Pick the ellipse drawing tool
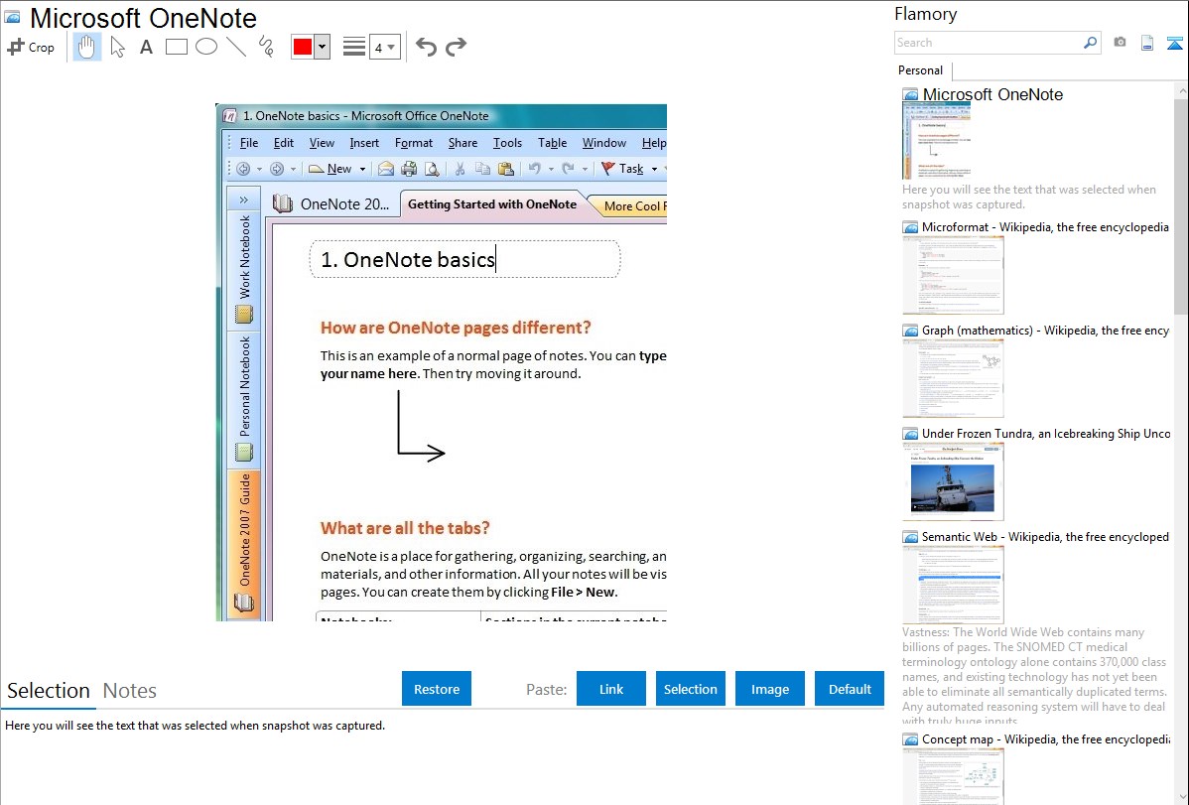This screenshot has height=805, width=1189. pyautogui.click(x=206, y=47)
